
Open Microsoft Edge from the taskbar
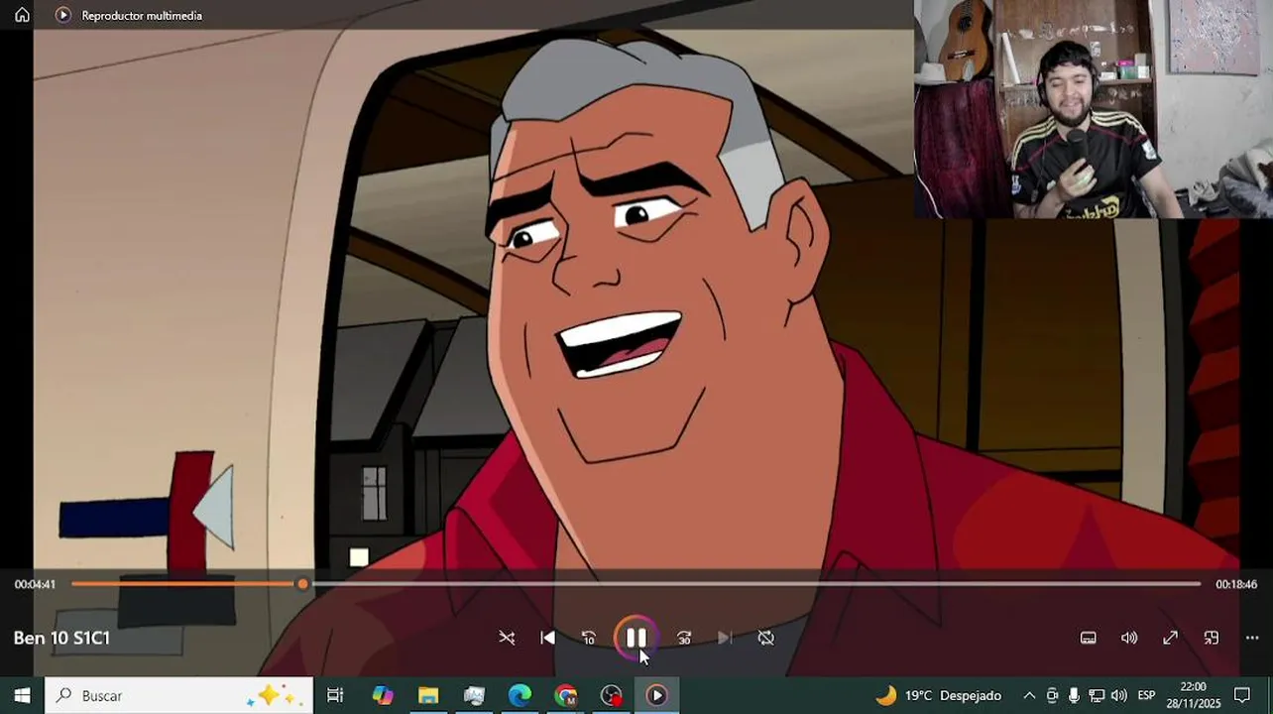coord(520,695)
